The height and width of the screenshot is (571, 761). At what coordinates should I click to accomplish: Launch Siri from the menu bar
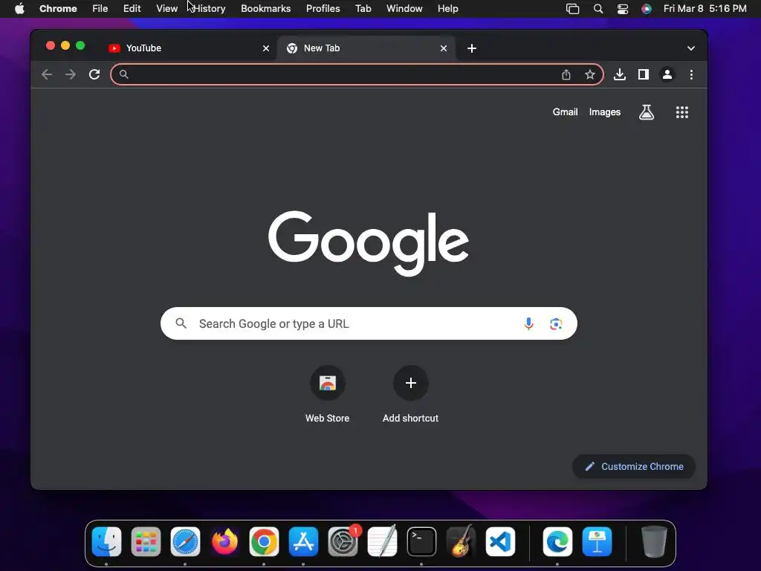(x=646, y=9)
